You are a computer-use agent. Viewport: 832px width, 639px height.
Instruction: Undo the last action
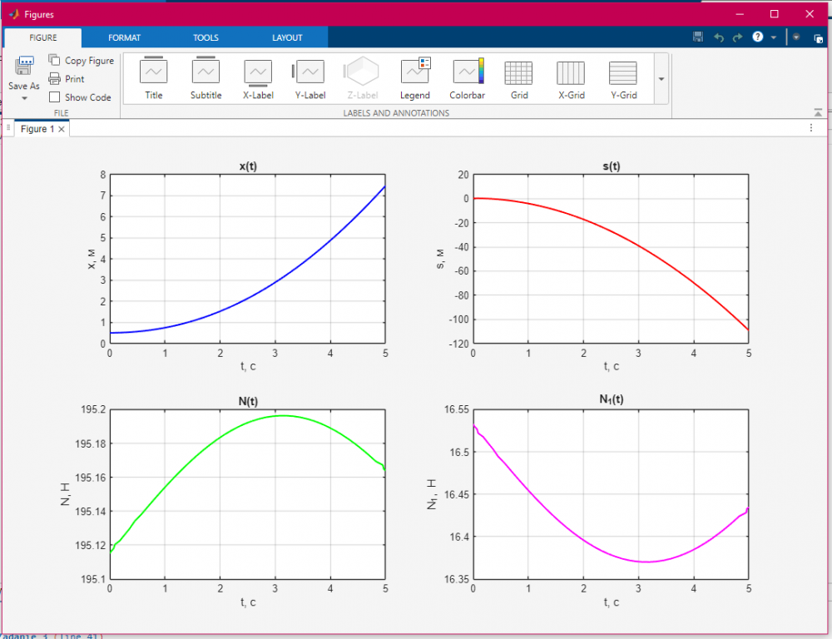[x=719, y=37]
